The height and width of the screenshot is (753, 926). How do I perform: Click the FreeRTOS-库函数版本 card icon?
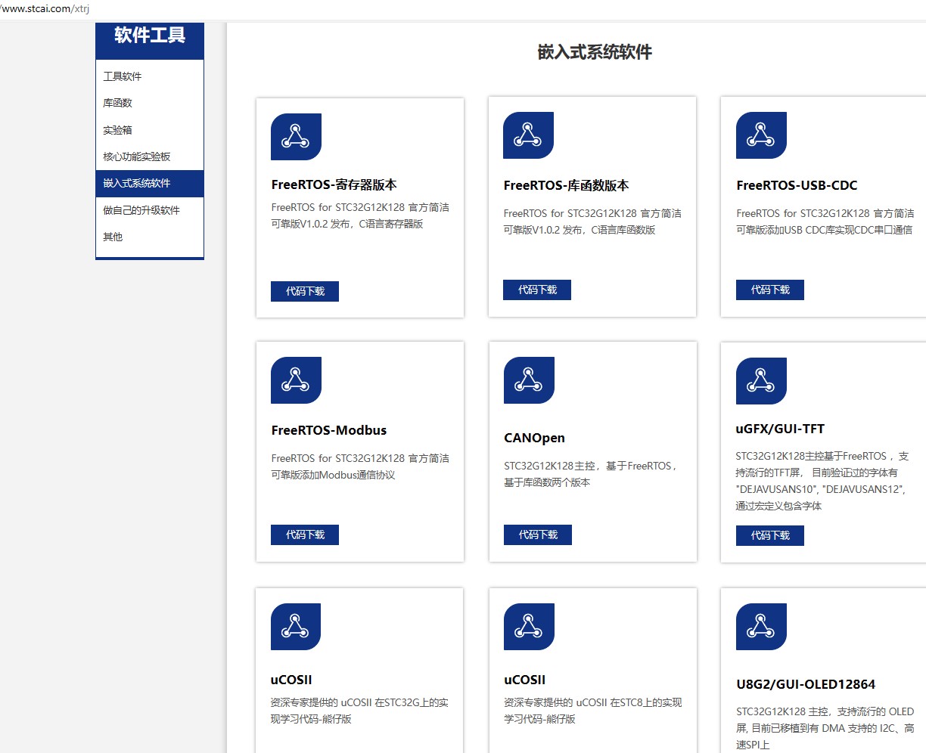click(528, 135)
